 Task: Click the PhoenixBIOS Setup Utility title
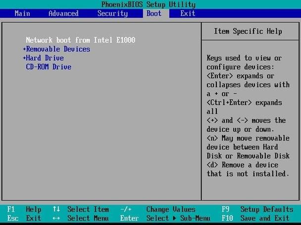coord(150,4)
